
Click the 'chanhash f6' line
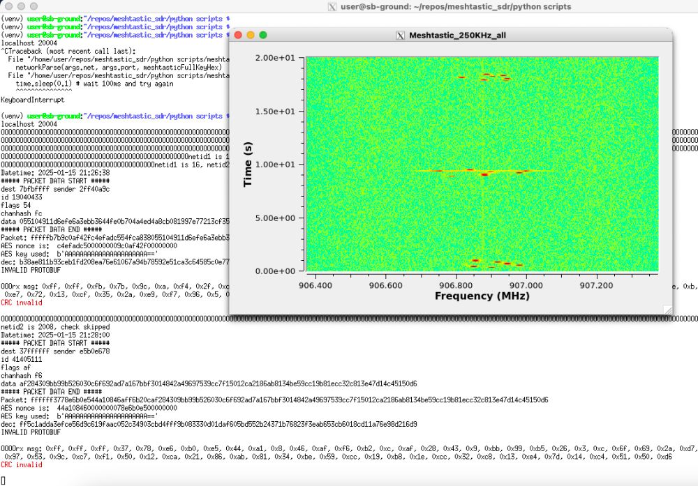pyautogui.click(x=22, y=376)
